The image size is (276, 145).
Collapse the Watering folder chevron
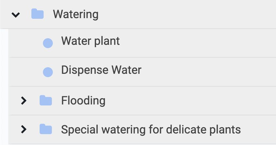16,15
